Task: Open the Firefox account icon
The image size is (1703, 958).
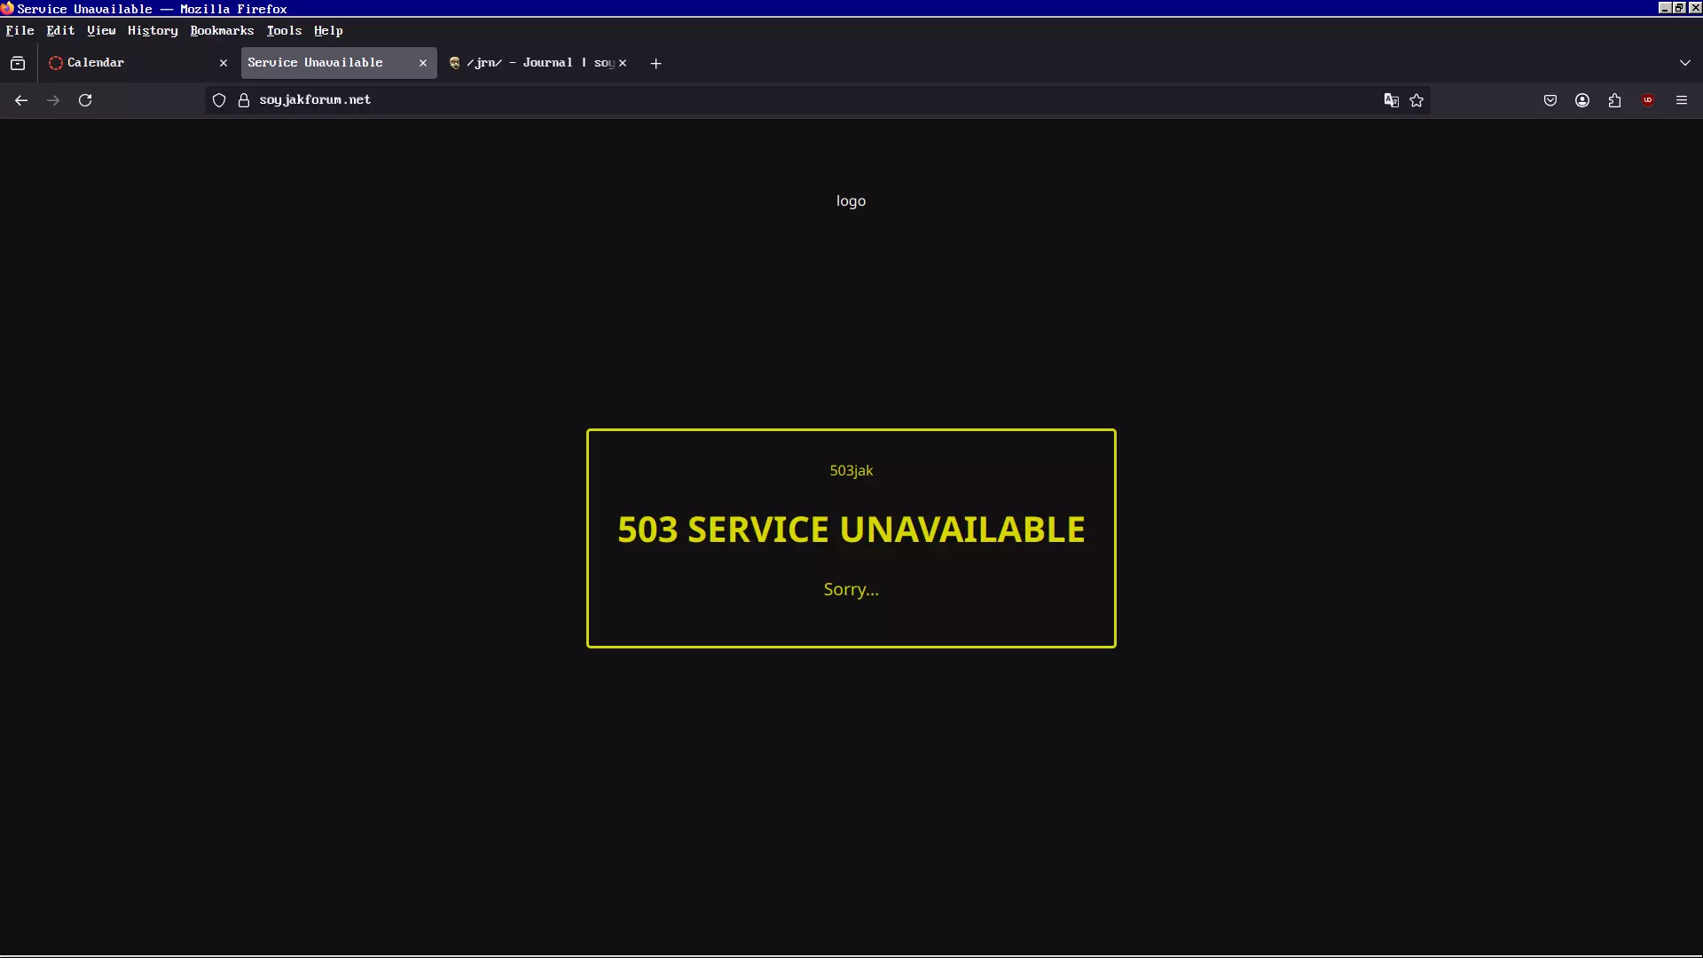Action: tap(1582, 100)
